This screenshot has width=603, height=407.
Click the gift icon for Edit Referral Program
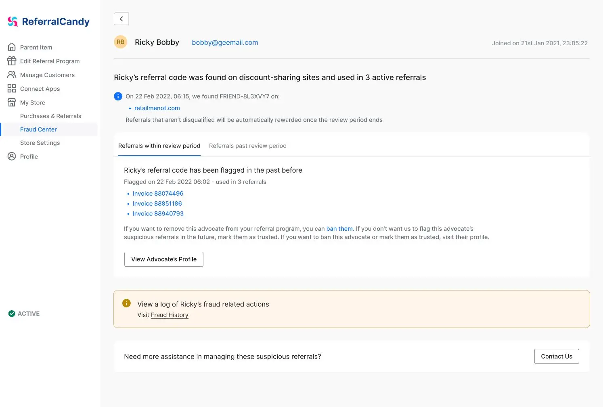coord(12,61)
